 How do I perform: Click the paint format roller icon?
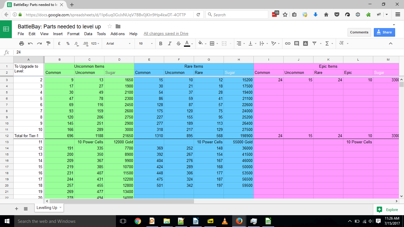coord(48,43)
